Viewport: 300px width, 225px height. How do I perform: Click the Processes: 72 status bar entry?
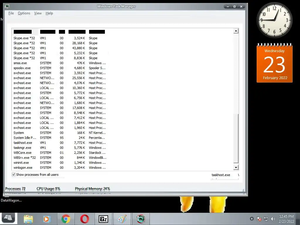(x=15, y=189)
